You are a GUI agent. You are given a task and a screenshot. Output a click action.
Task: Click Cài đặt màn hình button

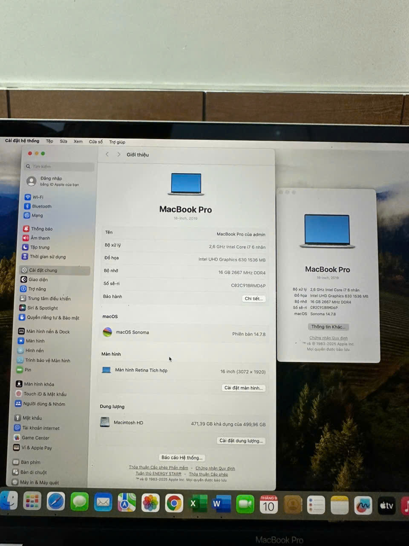243,388
